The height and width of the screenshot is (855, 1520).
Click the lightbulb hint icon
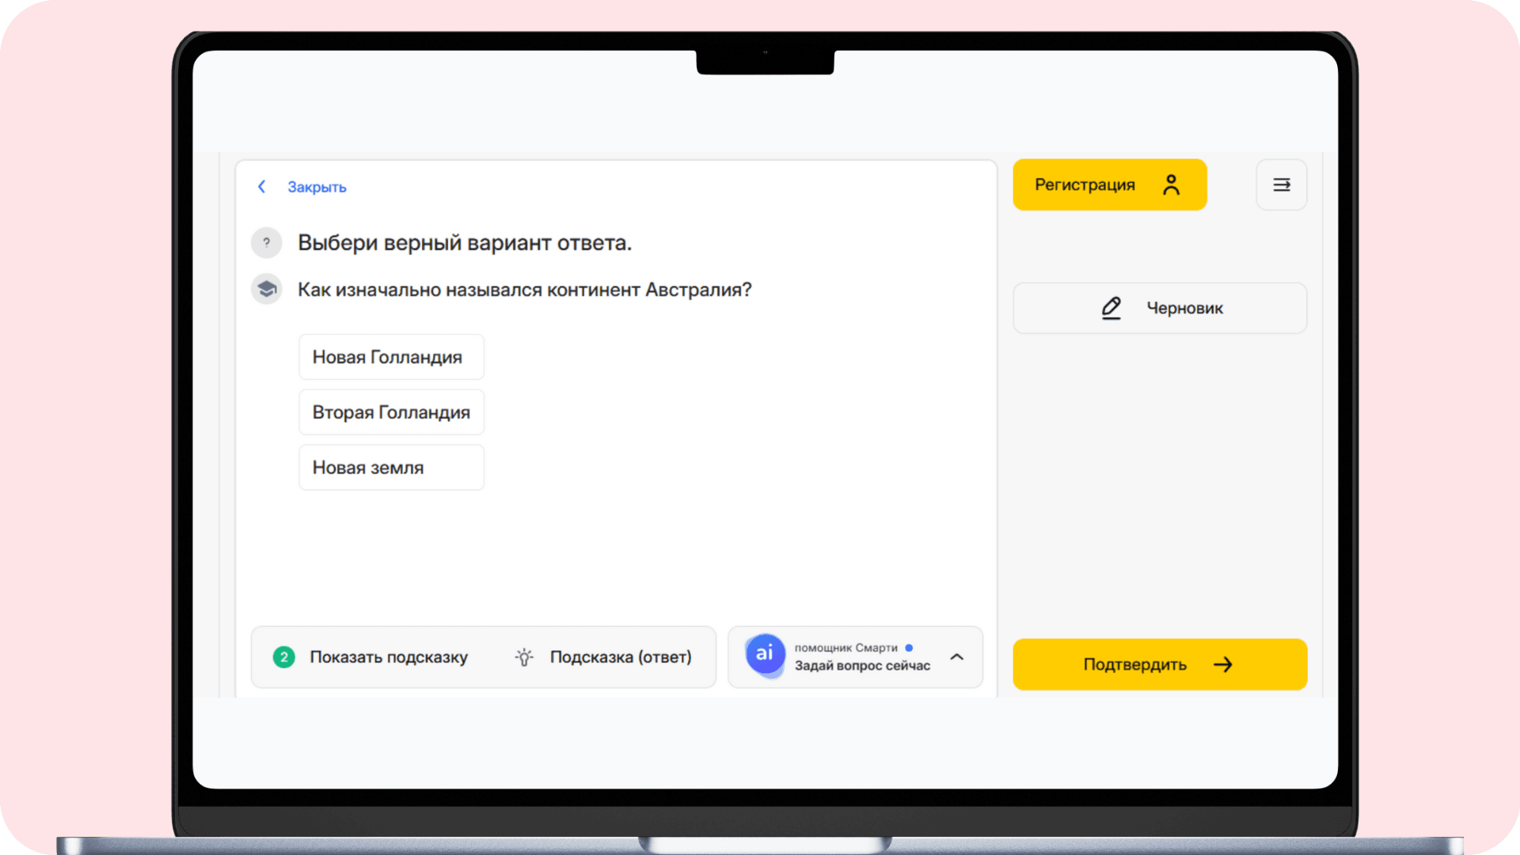[x=523, y=657]
